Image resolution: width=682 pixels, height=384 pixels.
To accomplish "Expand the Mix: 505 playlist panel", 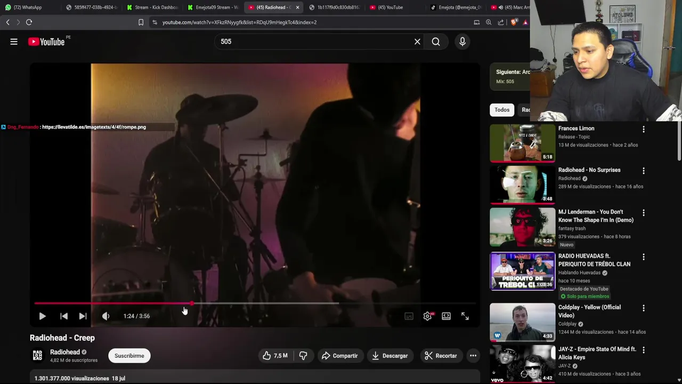I will point(510,77).
